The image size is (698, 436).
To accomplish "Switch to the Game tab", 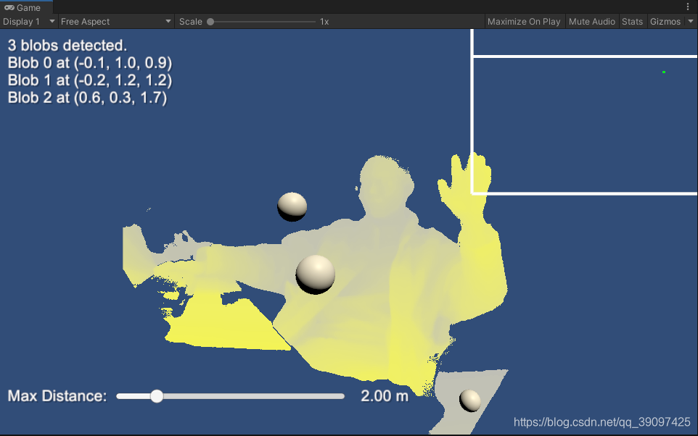I will 26,7.
